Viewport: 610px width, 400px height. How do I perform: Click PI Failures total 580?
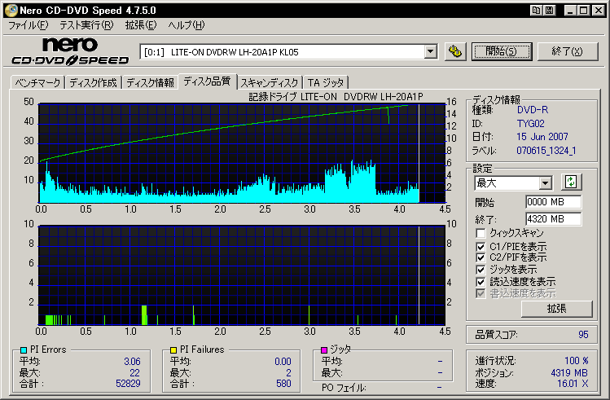(283, 384)
